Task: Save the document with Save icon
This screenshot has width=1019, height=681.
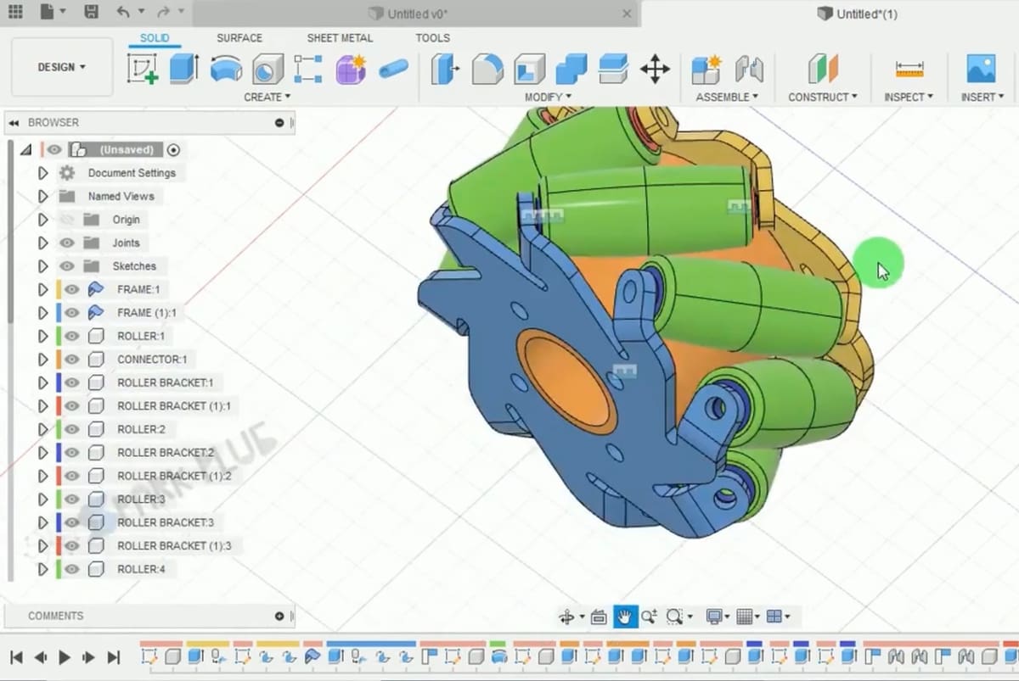Action: pos(91,13)
